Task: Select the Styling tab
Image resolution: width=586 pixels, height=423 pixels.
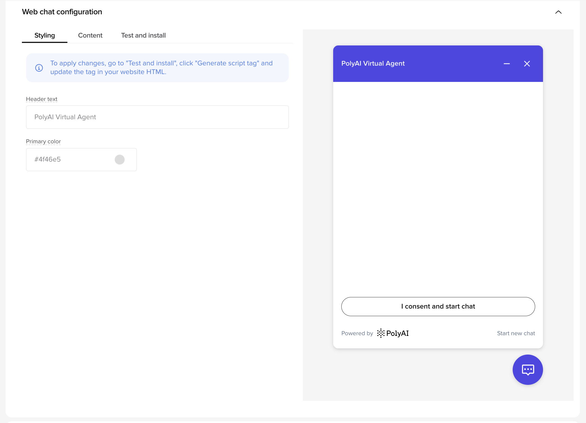Action: coord(45,35)
